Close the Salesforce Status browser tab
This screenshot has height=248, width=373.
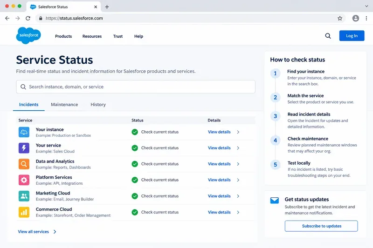pyautogui.click(x=96, y=7)
